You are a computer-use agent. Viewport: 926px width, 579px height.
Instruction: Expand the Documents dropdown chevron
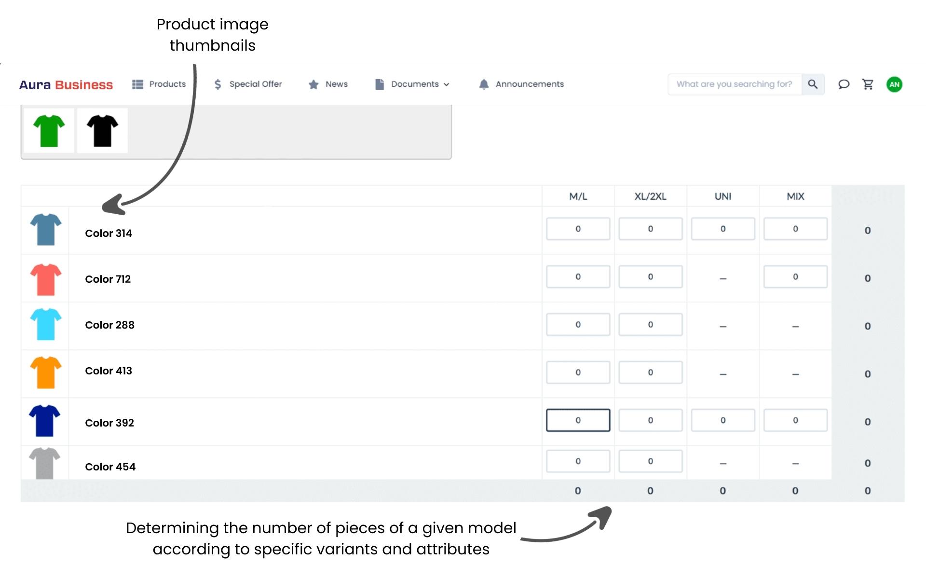click(x=446, y=84)
